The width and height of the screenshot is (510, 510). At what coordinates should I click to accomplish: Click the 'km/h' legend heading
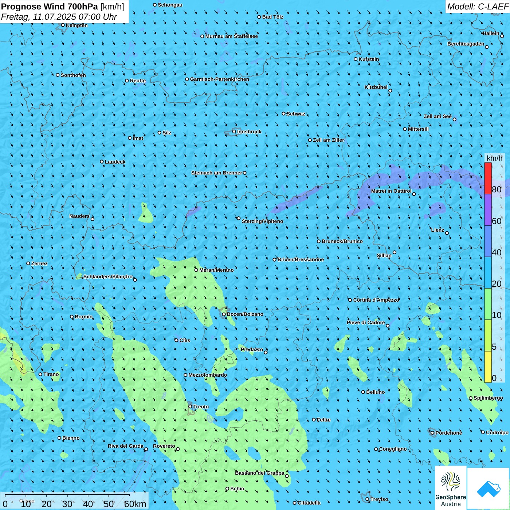[x=494, y=158]
